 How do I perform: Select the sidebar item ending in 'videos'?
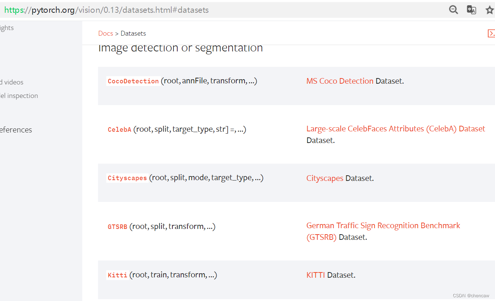tap(12, 82)
